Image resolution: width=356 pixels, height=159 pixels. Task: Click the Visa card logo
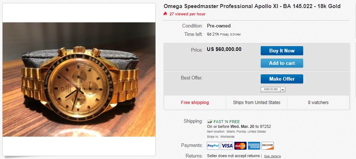227,146
